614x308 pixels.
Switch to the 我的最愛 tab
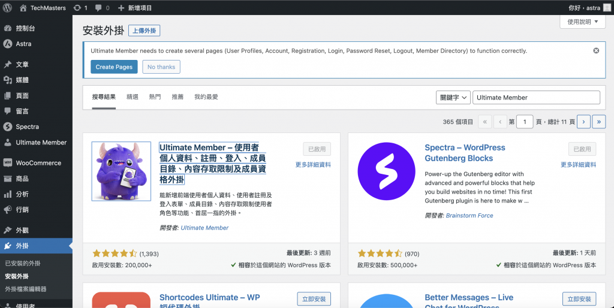point(206,96)
